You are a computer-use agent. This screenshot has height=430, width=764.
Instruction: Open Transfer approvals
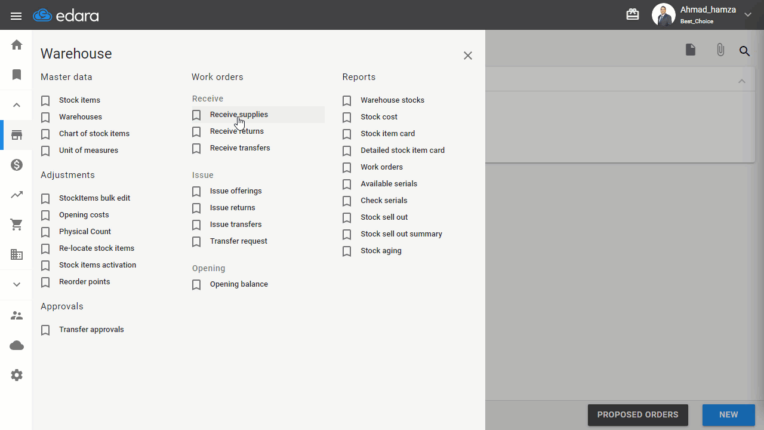[91, 330]
